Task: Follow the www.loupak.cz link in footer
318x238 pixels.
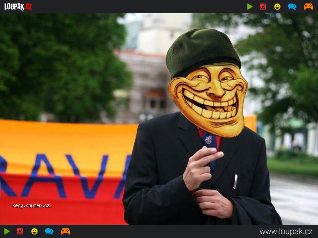Action: [x=286, y=231]
